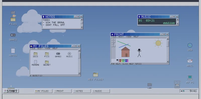Pick the yellow swatch in Paint palette
Viewport: 201px width, 99px height.
click(122, 61)
